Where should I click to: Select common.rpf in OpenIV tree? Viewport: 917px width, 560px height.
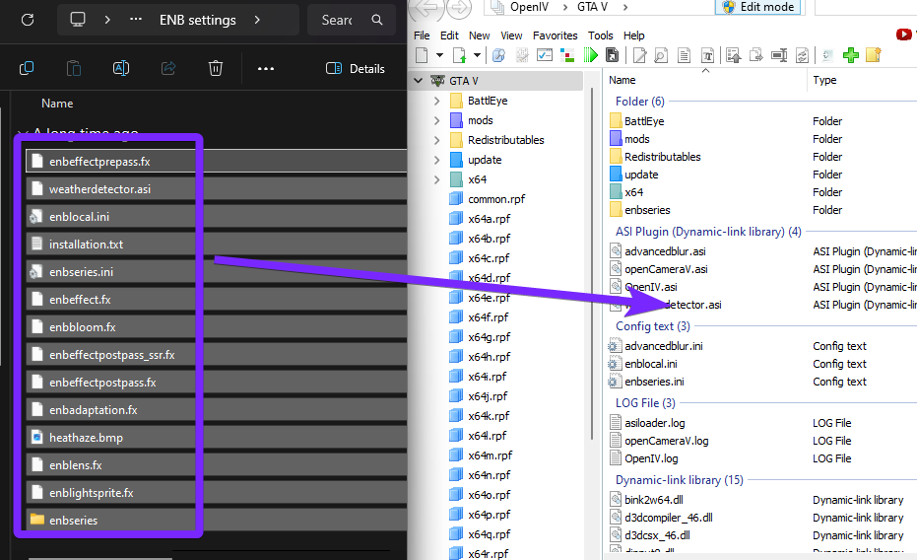click(x=496, y=199)
